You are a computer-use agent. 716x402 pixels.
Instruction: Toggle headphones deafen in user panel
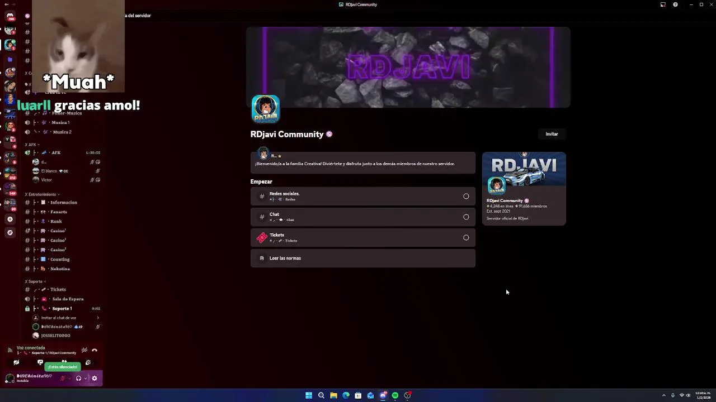tap(78, 379)
